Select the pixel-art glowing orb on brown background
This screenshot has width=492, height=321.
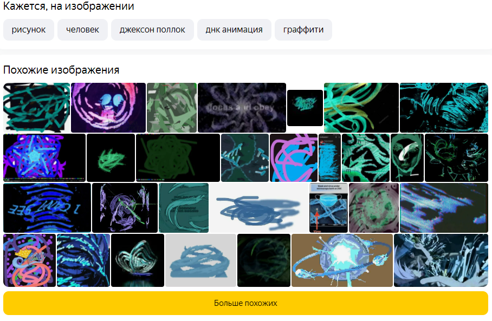coord(342,260)
